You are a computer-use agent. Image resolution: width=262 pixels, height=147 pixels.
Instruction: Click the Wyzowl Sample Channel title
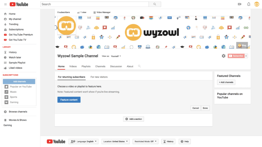coord(78,56)
